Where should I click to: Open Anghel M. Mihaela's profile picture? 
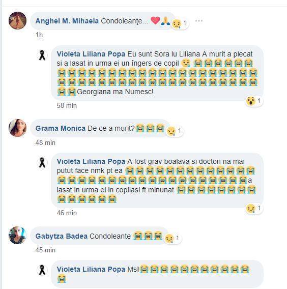click(x=17, y=20)
